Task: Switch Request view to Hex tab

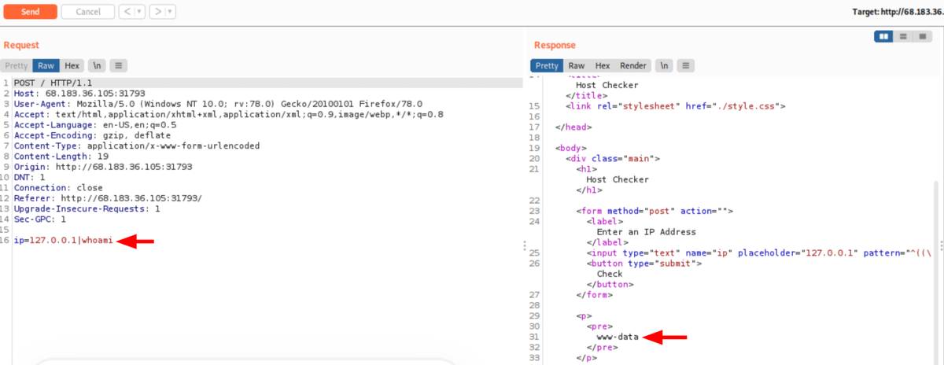Action: coord(72,66)
